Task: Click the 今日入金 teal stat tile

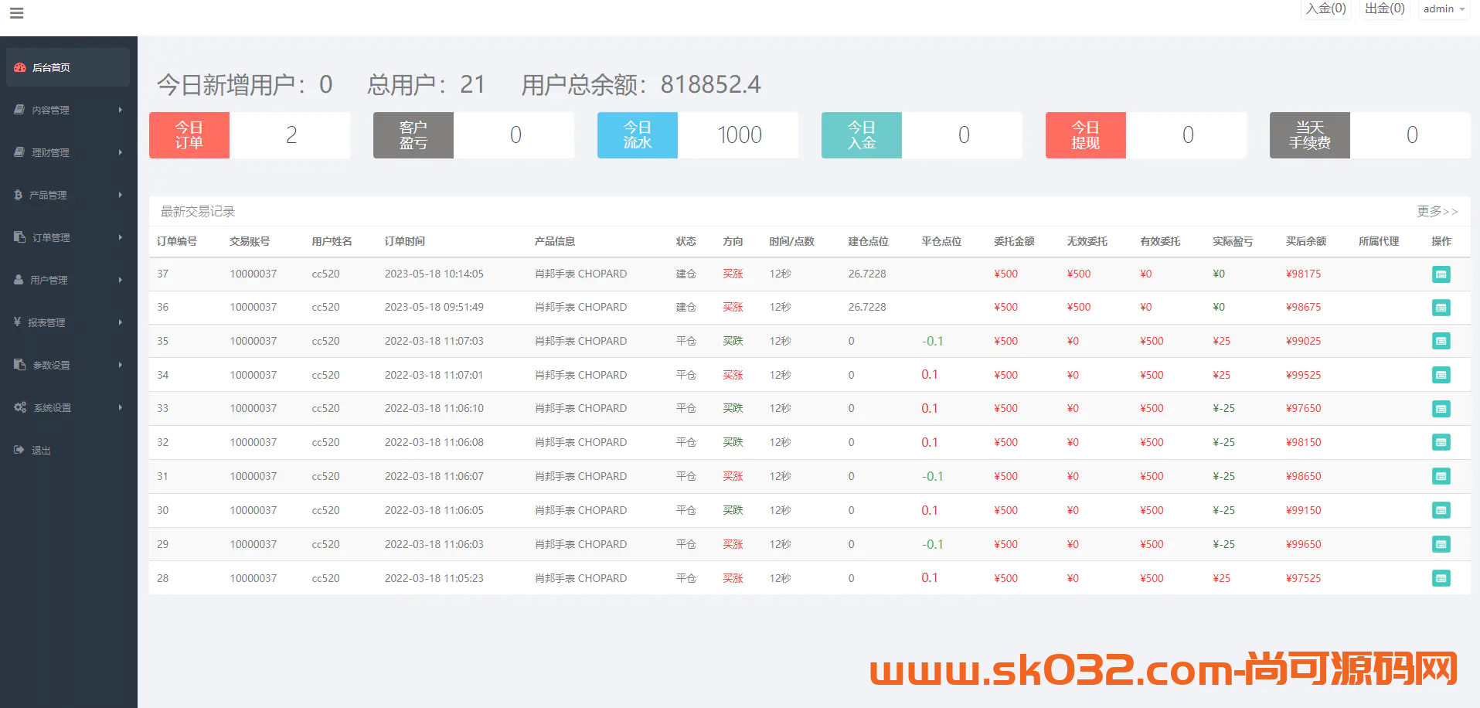Action: pos(862,135)
